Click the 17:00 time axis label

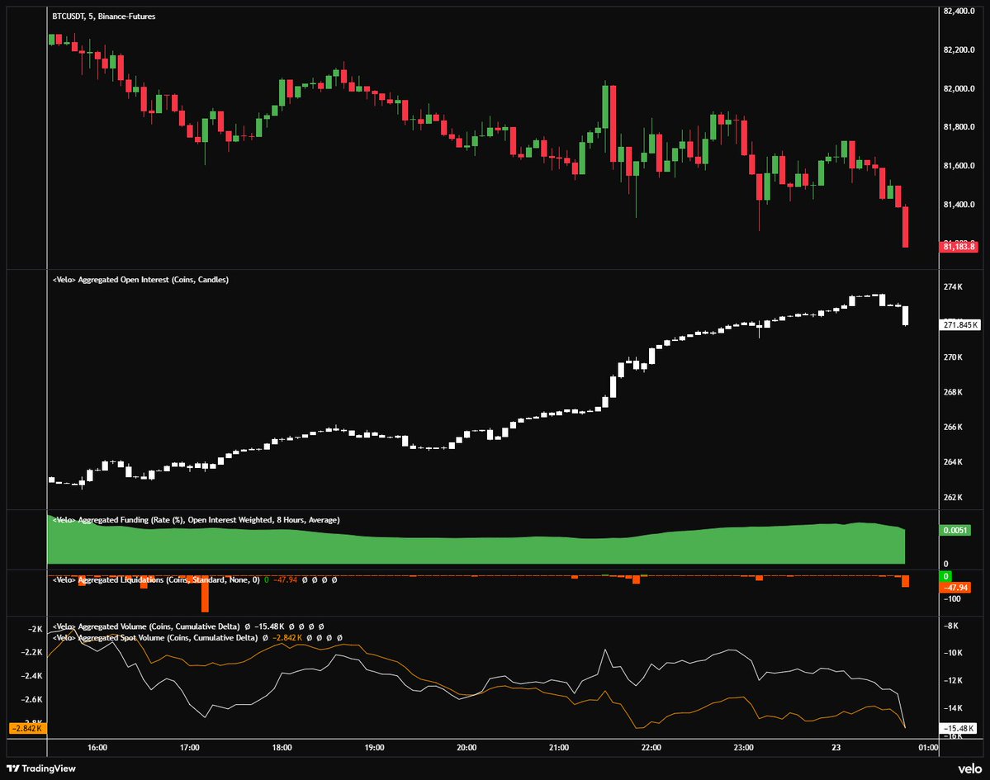point(189,748)
